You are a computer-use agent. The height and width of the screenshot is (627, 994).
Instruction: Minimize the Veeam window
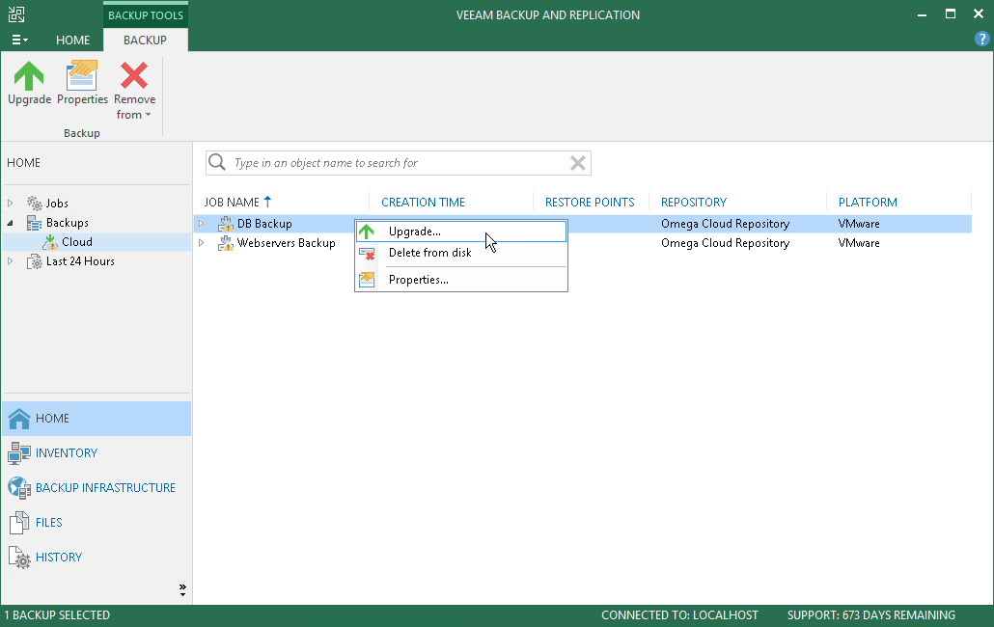(x=922, y=14)
